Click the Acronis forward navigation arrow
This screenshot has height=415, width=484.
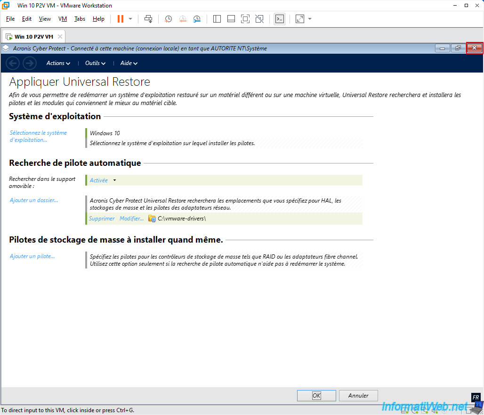pyautogui.click(x=30, y=63)
